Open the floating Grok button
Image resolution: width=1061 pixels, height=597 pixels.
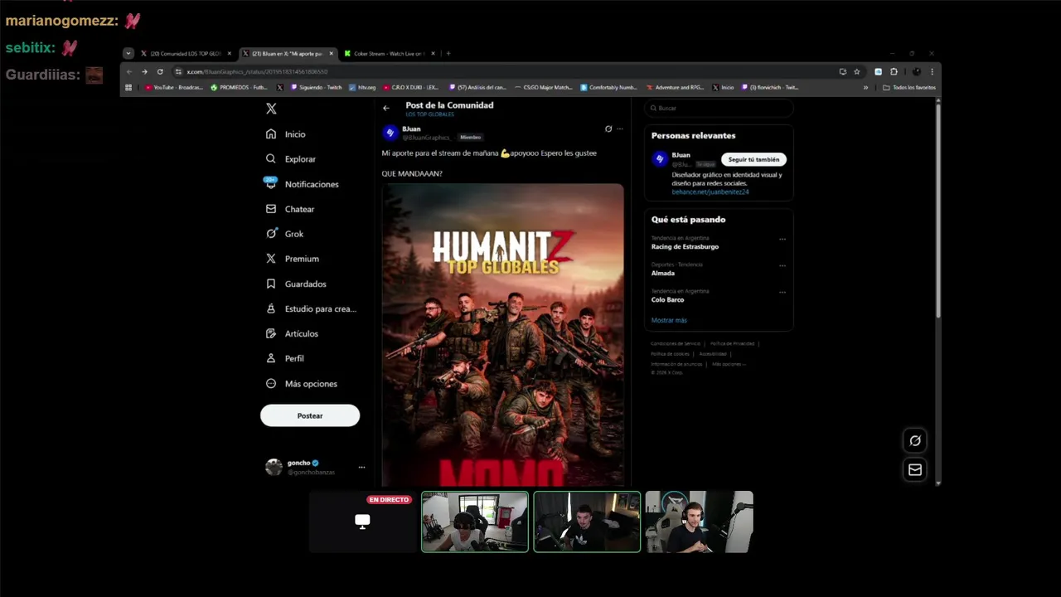click(x=915, y=441)
